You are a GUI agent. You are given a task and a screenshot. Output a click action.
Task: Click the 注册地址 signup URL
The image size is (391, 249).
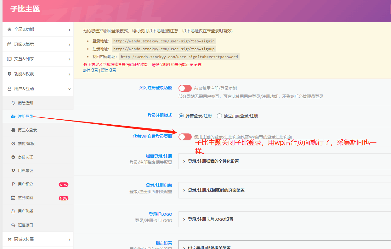164,49
